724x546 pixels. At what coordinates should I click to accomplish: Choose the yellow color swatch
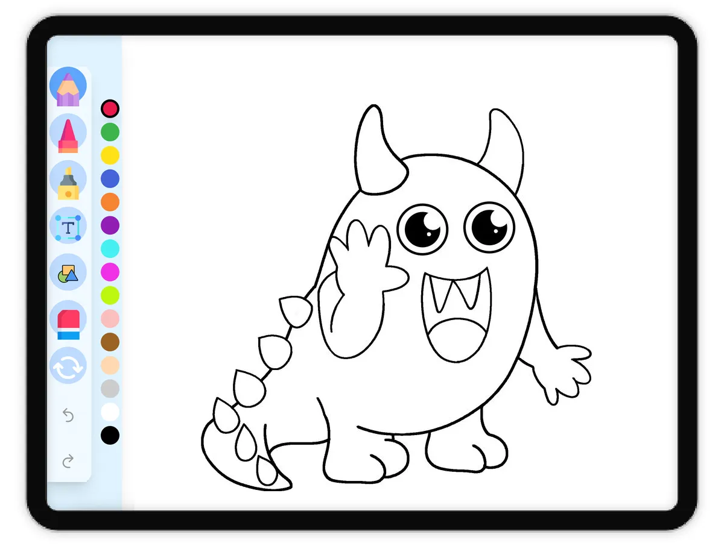(x=110, y=155)
